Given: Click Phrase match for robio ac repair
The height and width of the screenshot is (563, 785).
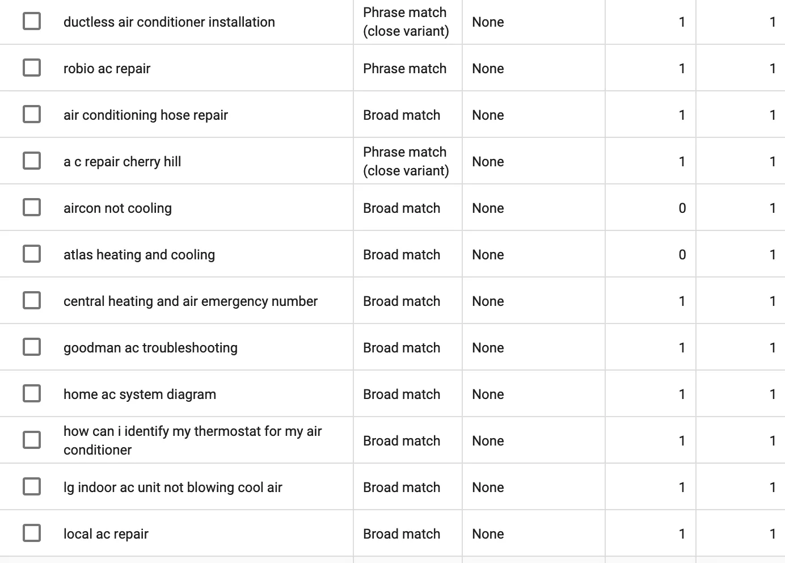Looking at the screenshot, I should click(404, 69).
